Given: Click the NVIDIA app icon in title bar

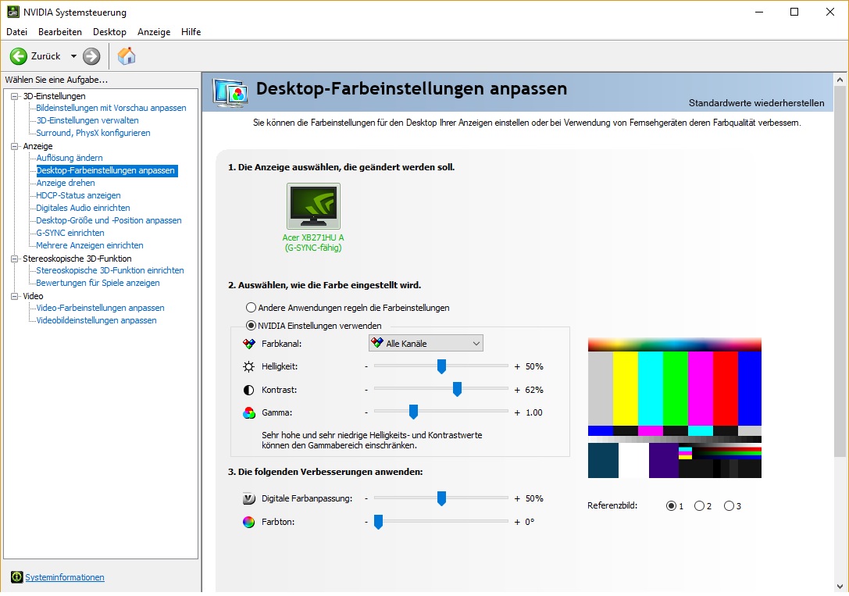Looking at the screenshot, I should tap(13, 12).
